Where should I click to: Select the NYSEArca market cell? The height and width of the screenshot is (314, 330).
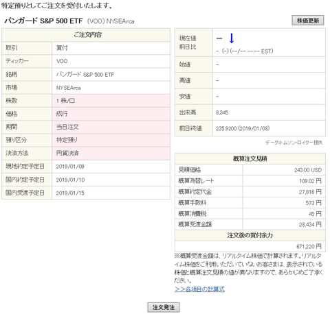coord(111,88)
